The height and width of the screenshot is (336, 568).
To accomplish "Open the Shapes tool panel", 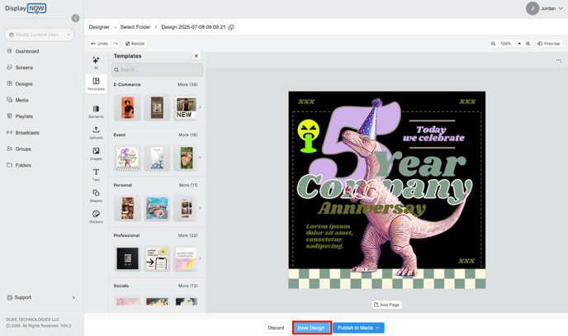I will pyautogui.click(x=96, y=196).
